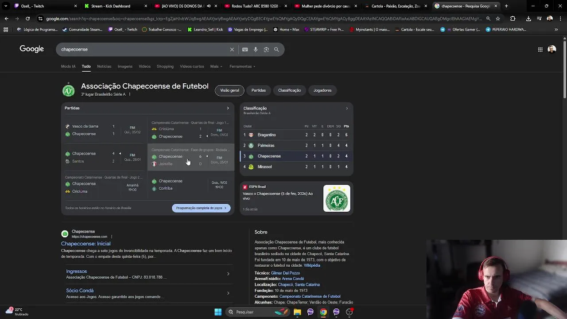Open options dots for chapecoense.com result
The height and width of the screenshot is (319, 567).
tap(111, 237)
